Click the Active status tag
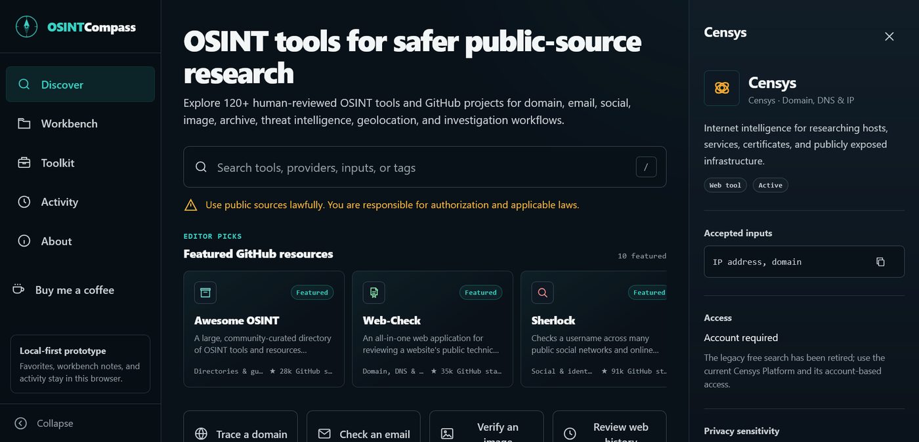The height and width of the screenshot is (442, 919). (x=771, y=185)
